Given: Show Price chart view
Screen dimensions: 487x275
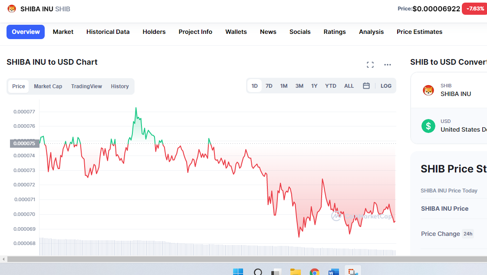Looking at the screenshot, I should (x=18, y=86).
